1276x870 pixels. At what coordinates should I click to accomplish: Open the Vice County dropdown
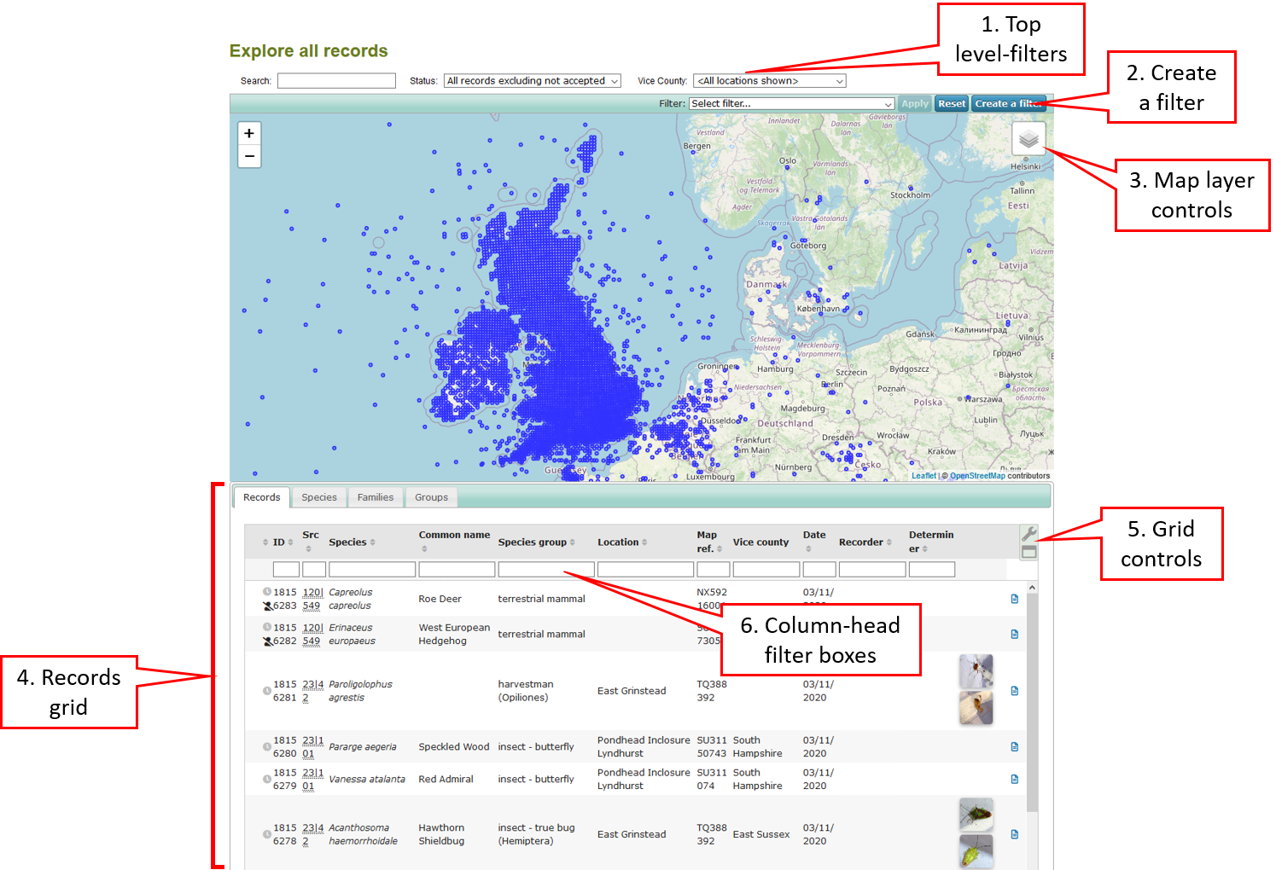click(769, 81)
